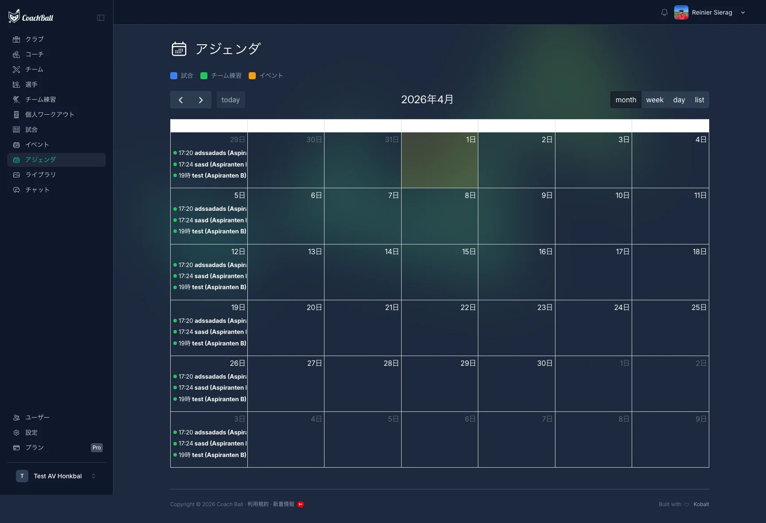Click the クラブ icon in the sidebar
Image resolution: width=766 pixels, height=523 pixels.
coord(16,39)
